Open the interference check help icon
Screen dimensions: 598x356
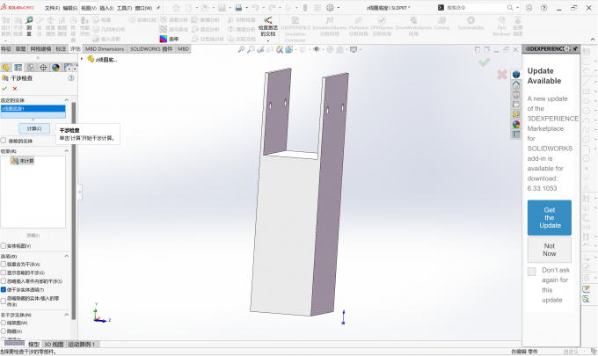(71, 77)
